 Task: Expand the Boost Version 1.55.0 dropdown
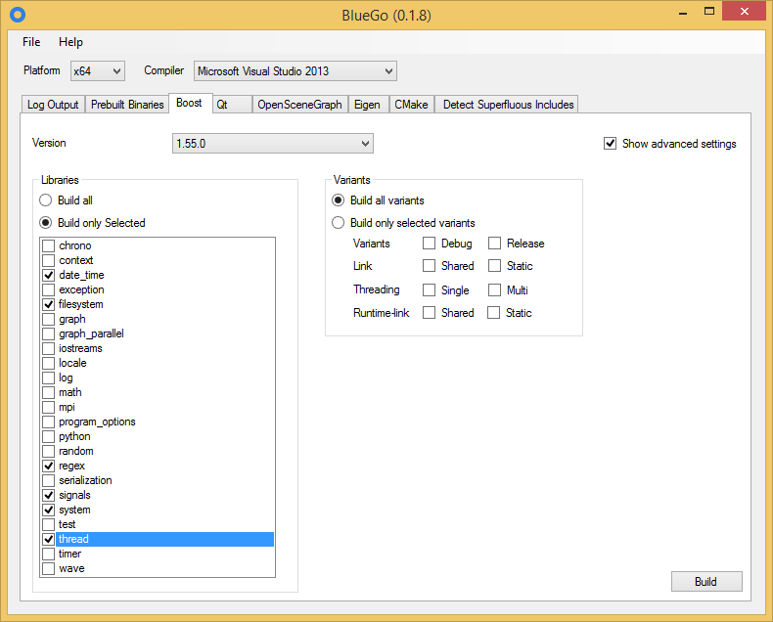(273, 144)
